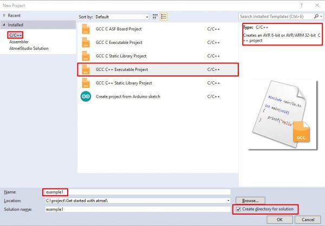Select GCC C ASF Board Project template
325x226 pixels.
coord(158,29)
